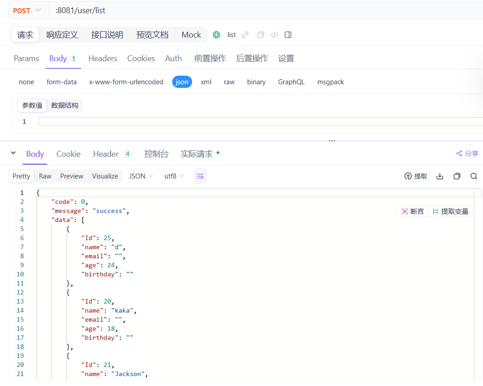
Task: Switch to 数据结构 view
Action: click(x=65, y=106)
